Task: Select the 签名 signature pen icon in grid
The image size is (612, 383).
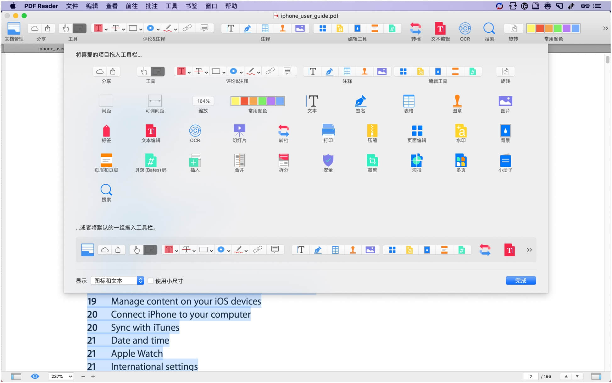Action: point(360,101)
